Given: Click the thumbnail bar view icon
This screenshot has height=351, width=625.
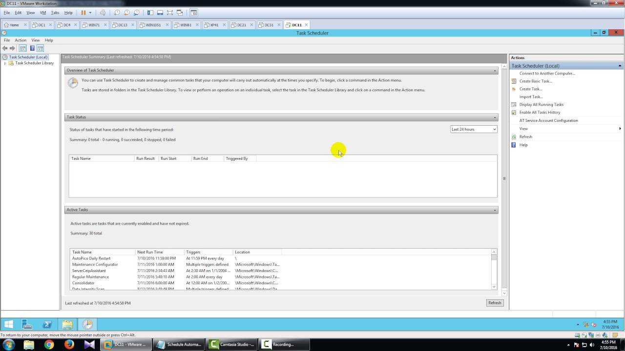Looking at the screenshot, I should coord(160,13).
